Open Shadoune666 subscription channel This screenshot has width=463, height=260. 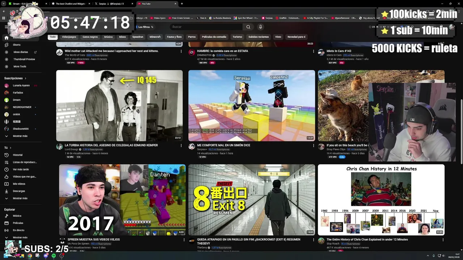(x=21, y=129)
